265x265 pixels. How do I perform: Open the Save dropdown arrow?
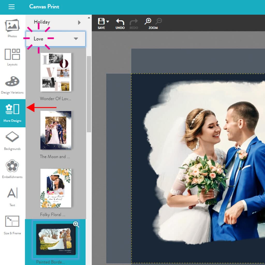point(108,22)
